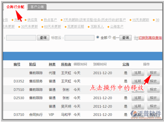Filter by 15天未跟踪 link
Screen dimensions: 164x122
tap(141, 20)
